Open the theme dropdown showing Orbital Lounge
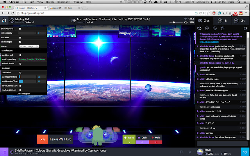Image resolution: width=250 pixels, height=156 pixels. [x=30, y=46]
